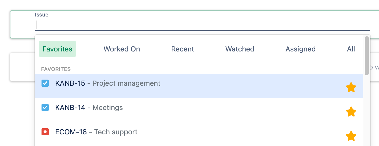Select the Assigned tab
379x146 pixels.
click(301, 49)
